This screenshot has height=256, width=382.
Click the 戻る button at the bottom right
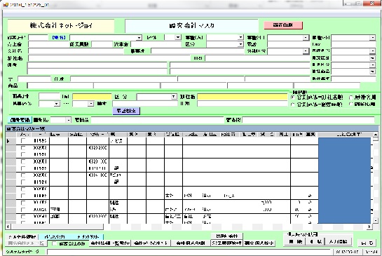coord(367,243)
